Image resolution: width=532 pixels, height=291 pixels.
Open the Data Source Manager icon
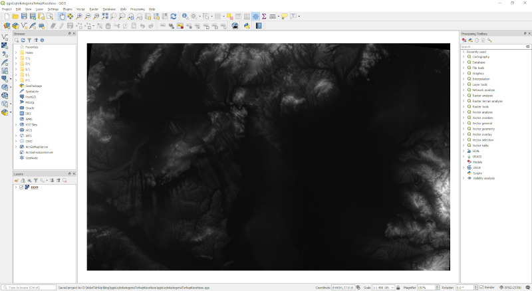click(7, 26)
